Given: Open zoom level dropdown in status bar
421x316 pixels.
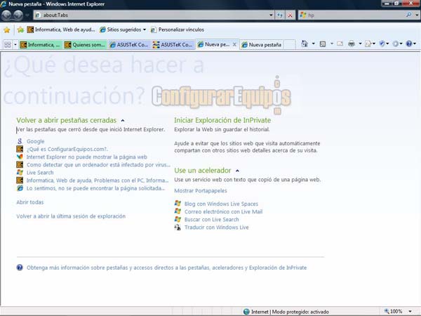Looking at the screenshot, I should point(410,311).
